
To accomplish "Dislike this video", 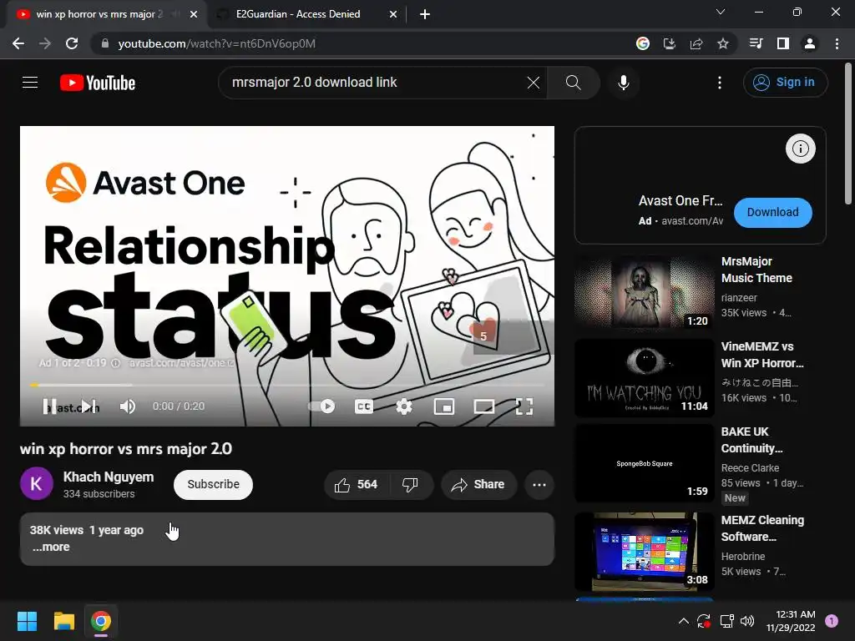I will (x=410, y=485).
